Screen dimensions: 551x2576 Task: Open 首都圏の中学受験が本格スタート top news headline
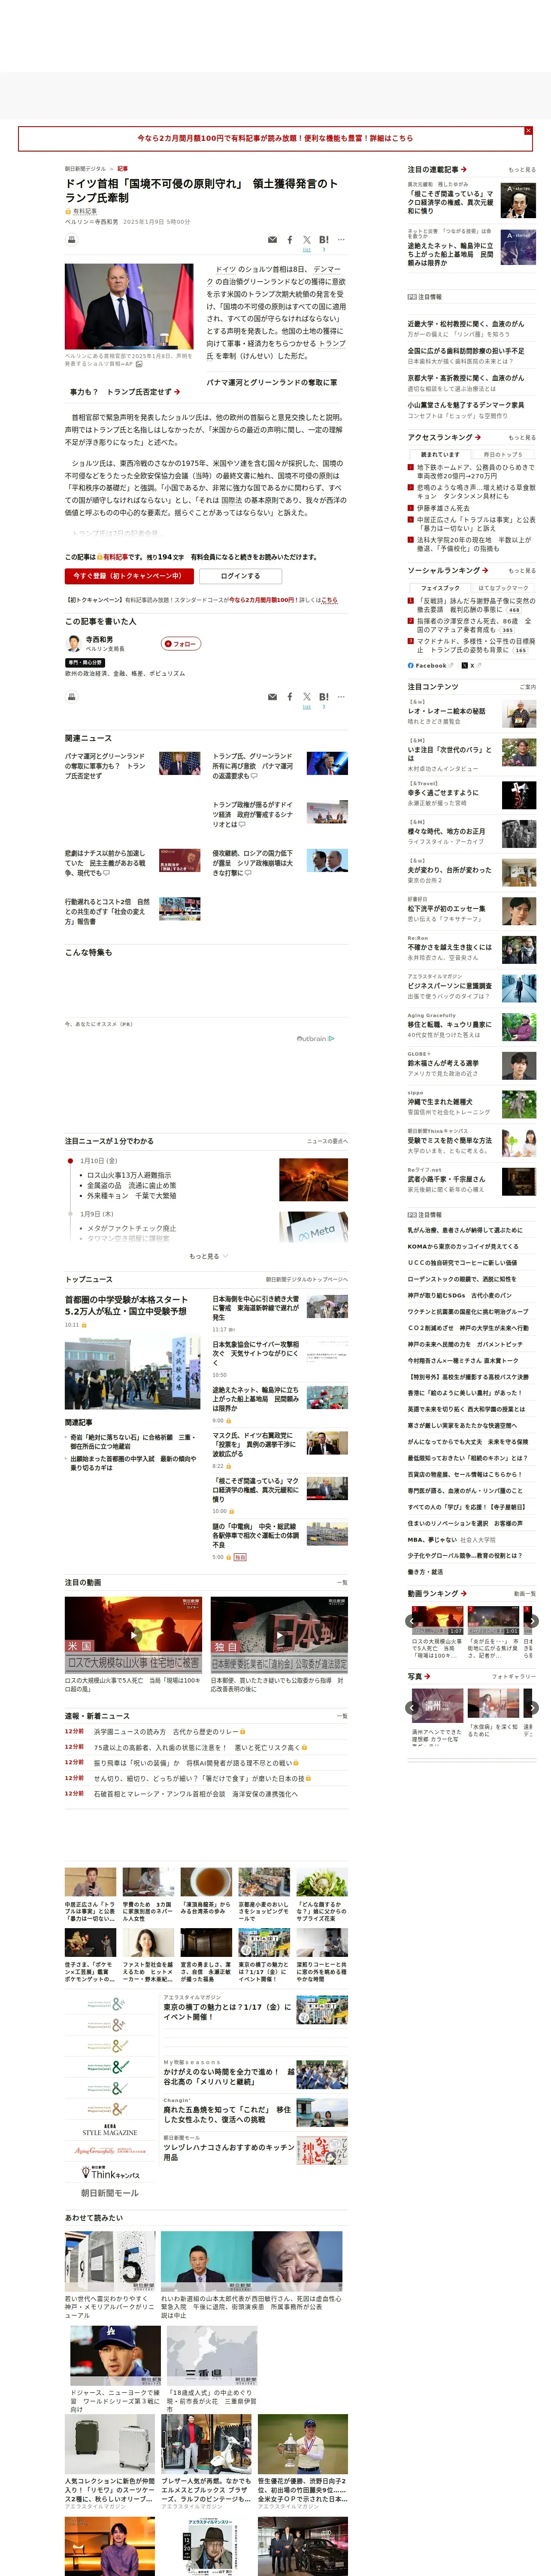(x=126, y=1306)
